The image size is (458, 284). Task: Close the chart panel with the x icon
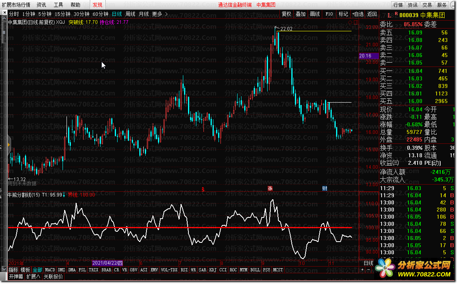click(x=4, y=13)
